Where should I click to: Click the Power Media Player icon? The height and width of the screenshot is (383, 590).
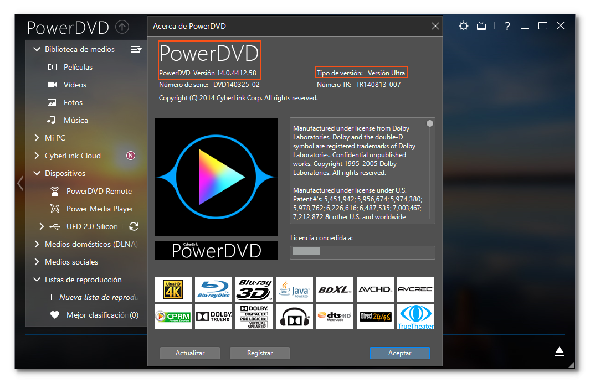(55, 209)
